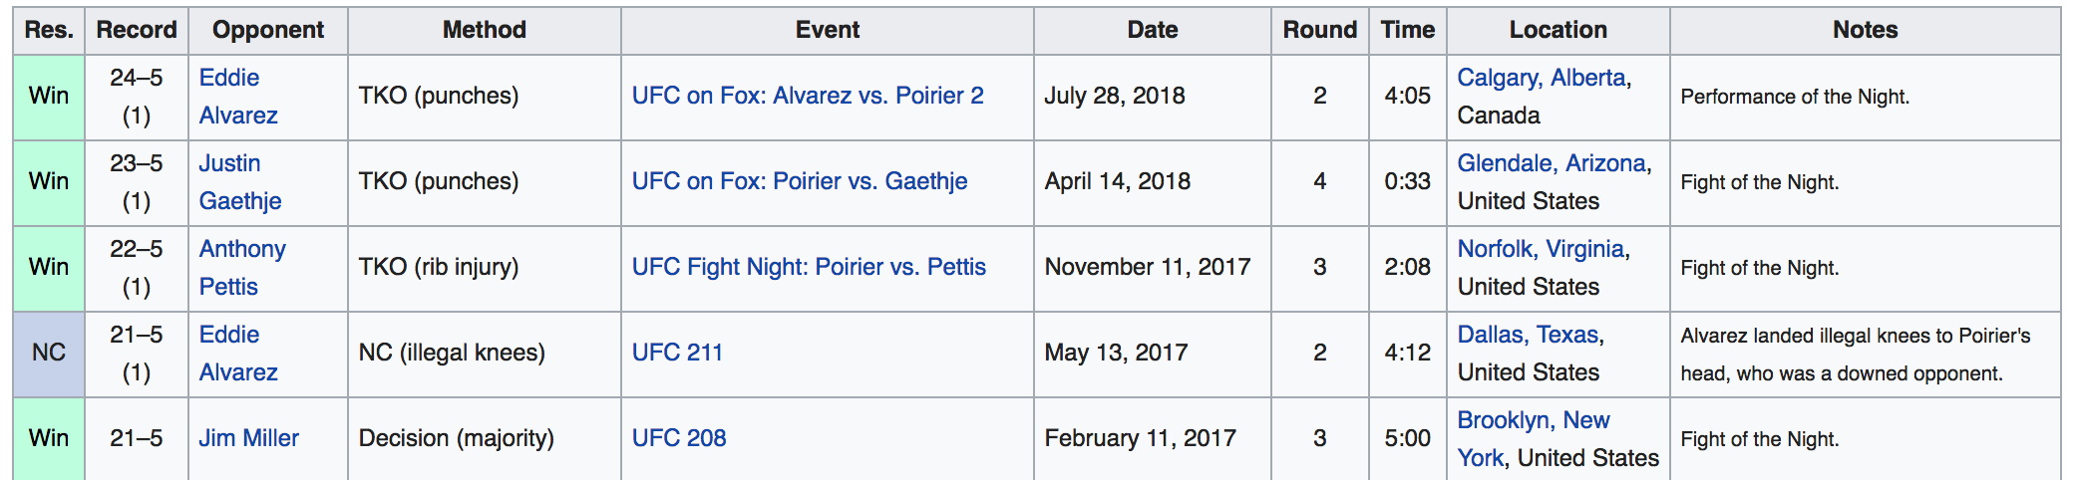
Task: Click the NC result cell
Action: [49, 353]
